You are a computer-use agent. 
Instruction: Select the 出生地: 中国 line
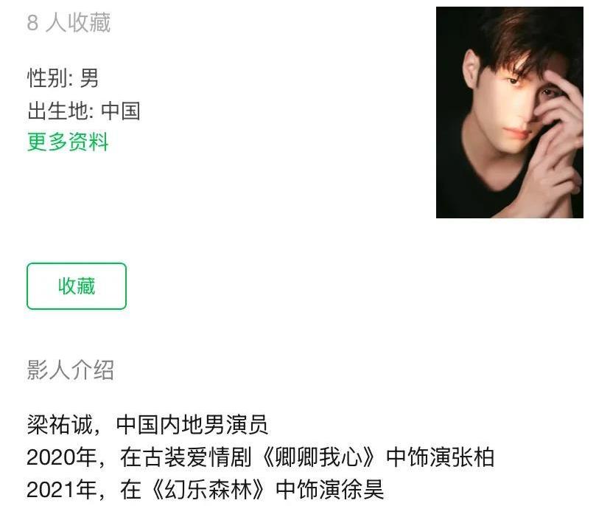tap(84, 111)
